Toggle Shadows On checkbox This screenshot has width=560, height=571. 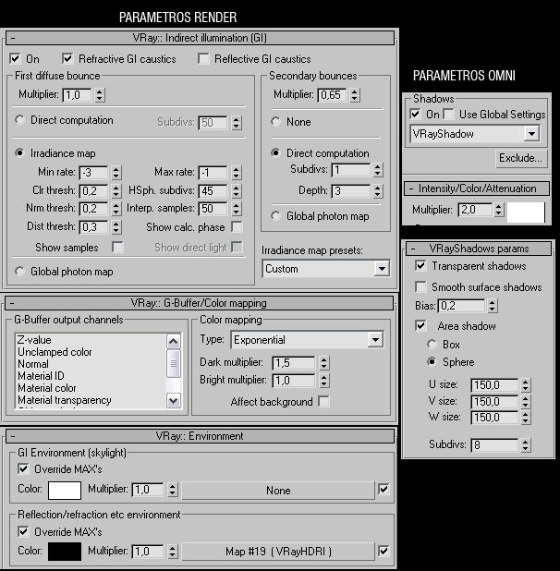(x=415, y=114)
